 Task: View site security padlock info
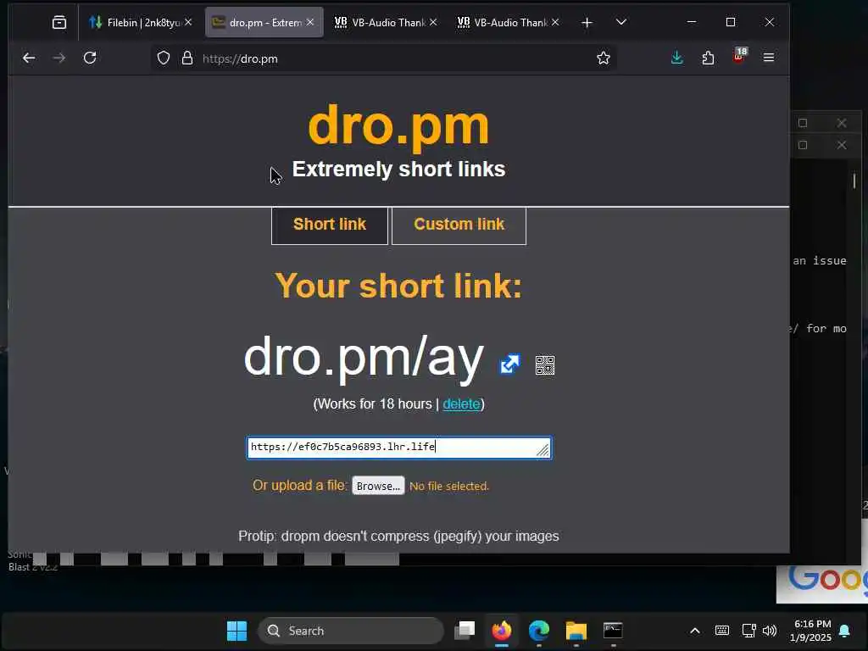[x=187, y=58]
